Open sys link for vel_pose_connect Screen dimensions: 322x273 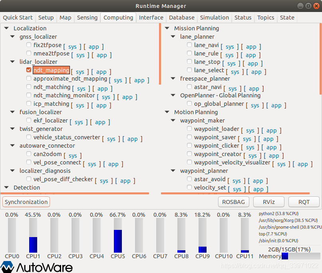pos(92,164)
